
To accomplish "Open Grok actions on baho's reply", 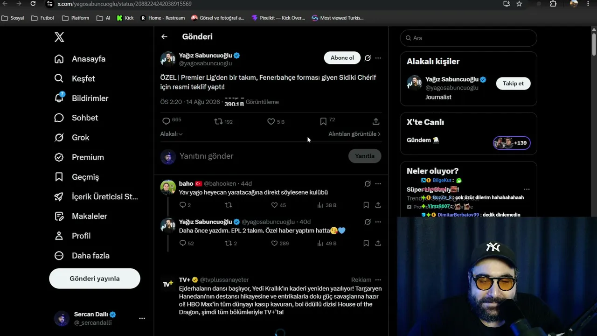I will click(x=368, y=184).
